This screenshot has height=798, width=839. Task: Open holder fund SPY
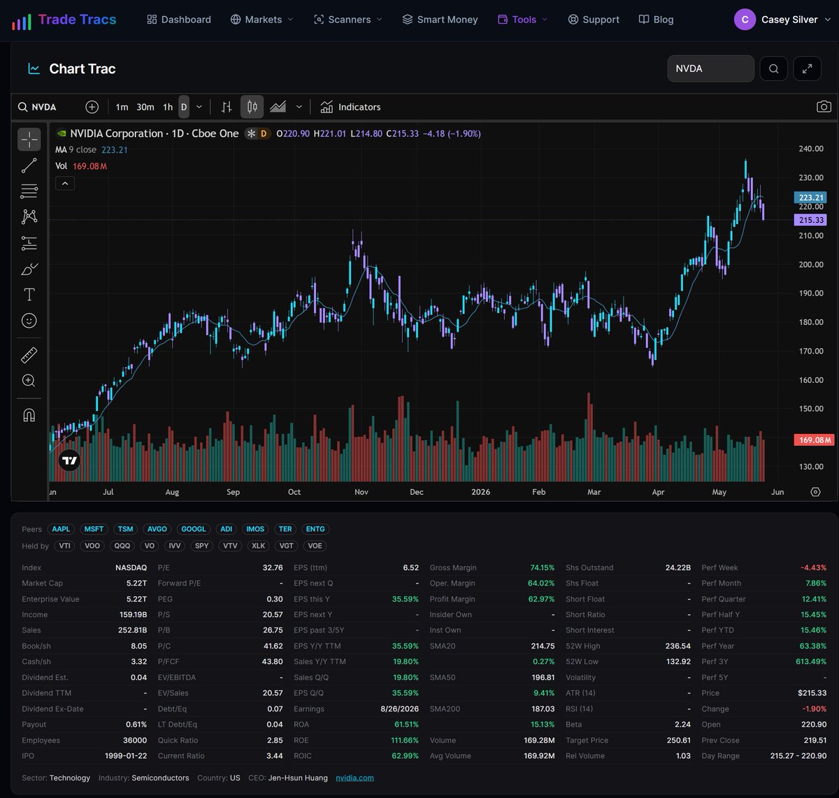(x=202, y=546)
